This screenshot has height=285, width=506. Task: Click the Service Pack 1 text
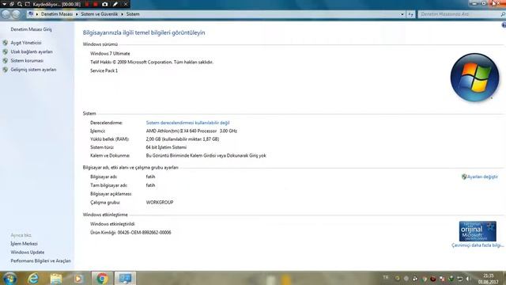104,70
